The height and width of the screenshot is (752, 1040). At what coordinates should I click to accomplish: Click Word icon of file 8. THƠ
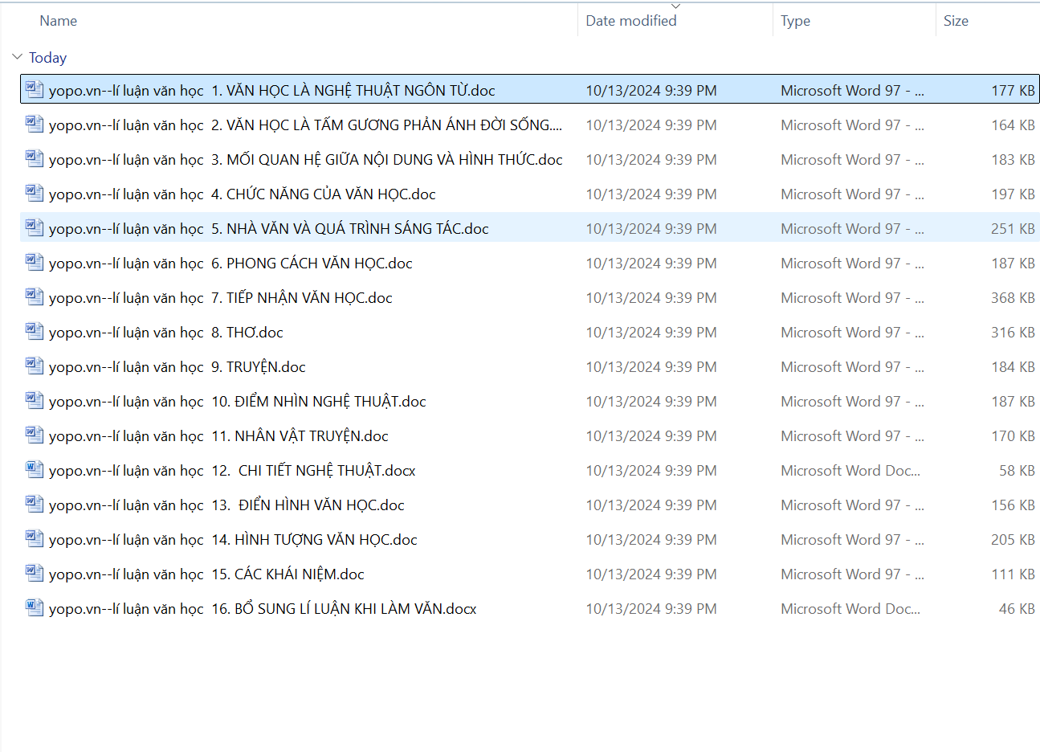(34, 331)
